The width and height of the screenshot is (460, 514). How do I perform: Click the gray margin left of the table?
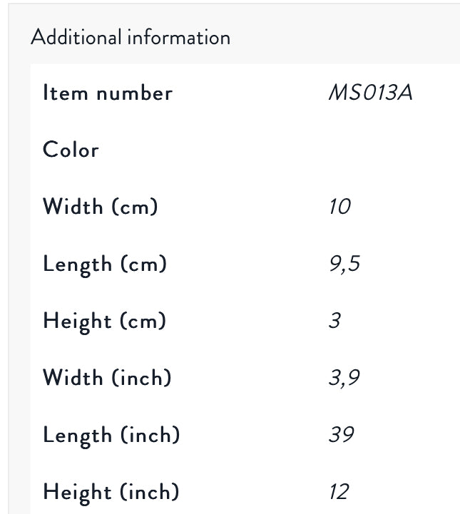(x=19, y=285)
